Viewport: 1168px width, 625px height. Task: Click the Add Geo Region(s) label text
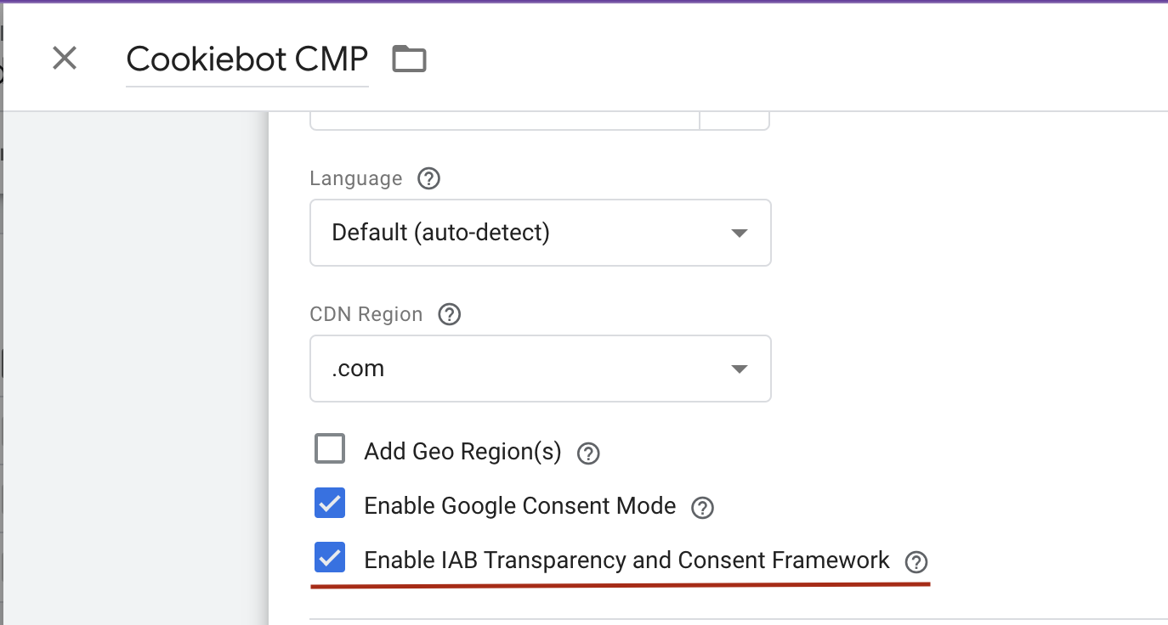[x=462, y=452]
